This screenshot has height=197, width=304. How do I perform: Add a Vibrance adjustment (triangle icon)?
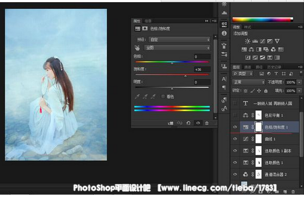pos(277,41)
